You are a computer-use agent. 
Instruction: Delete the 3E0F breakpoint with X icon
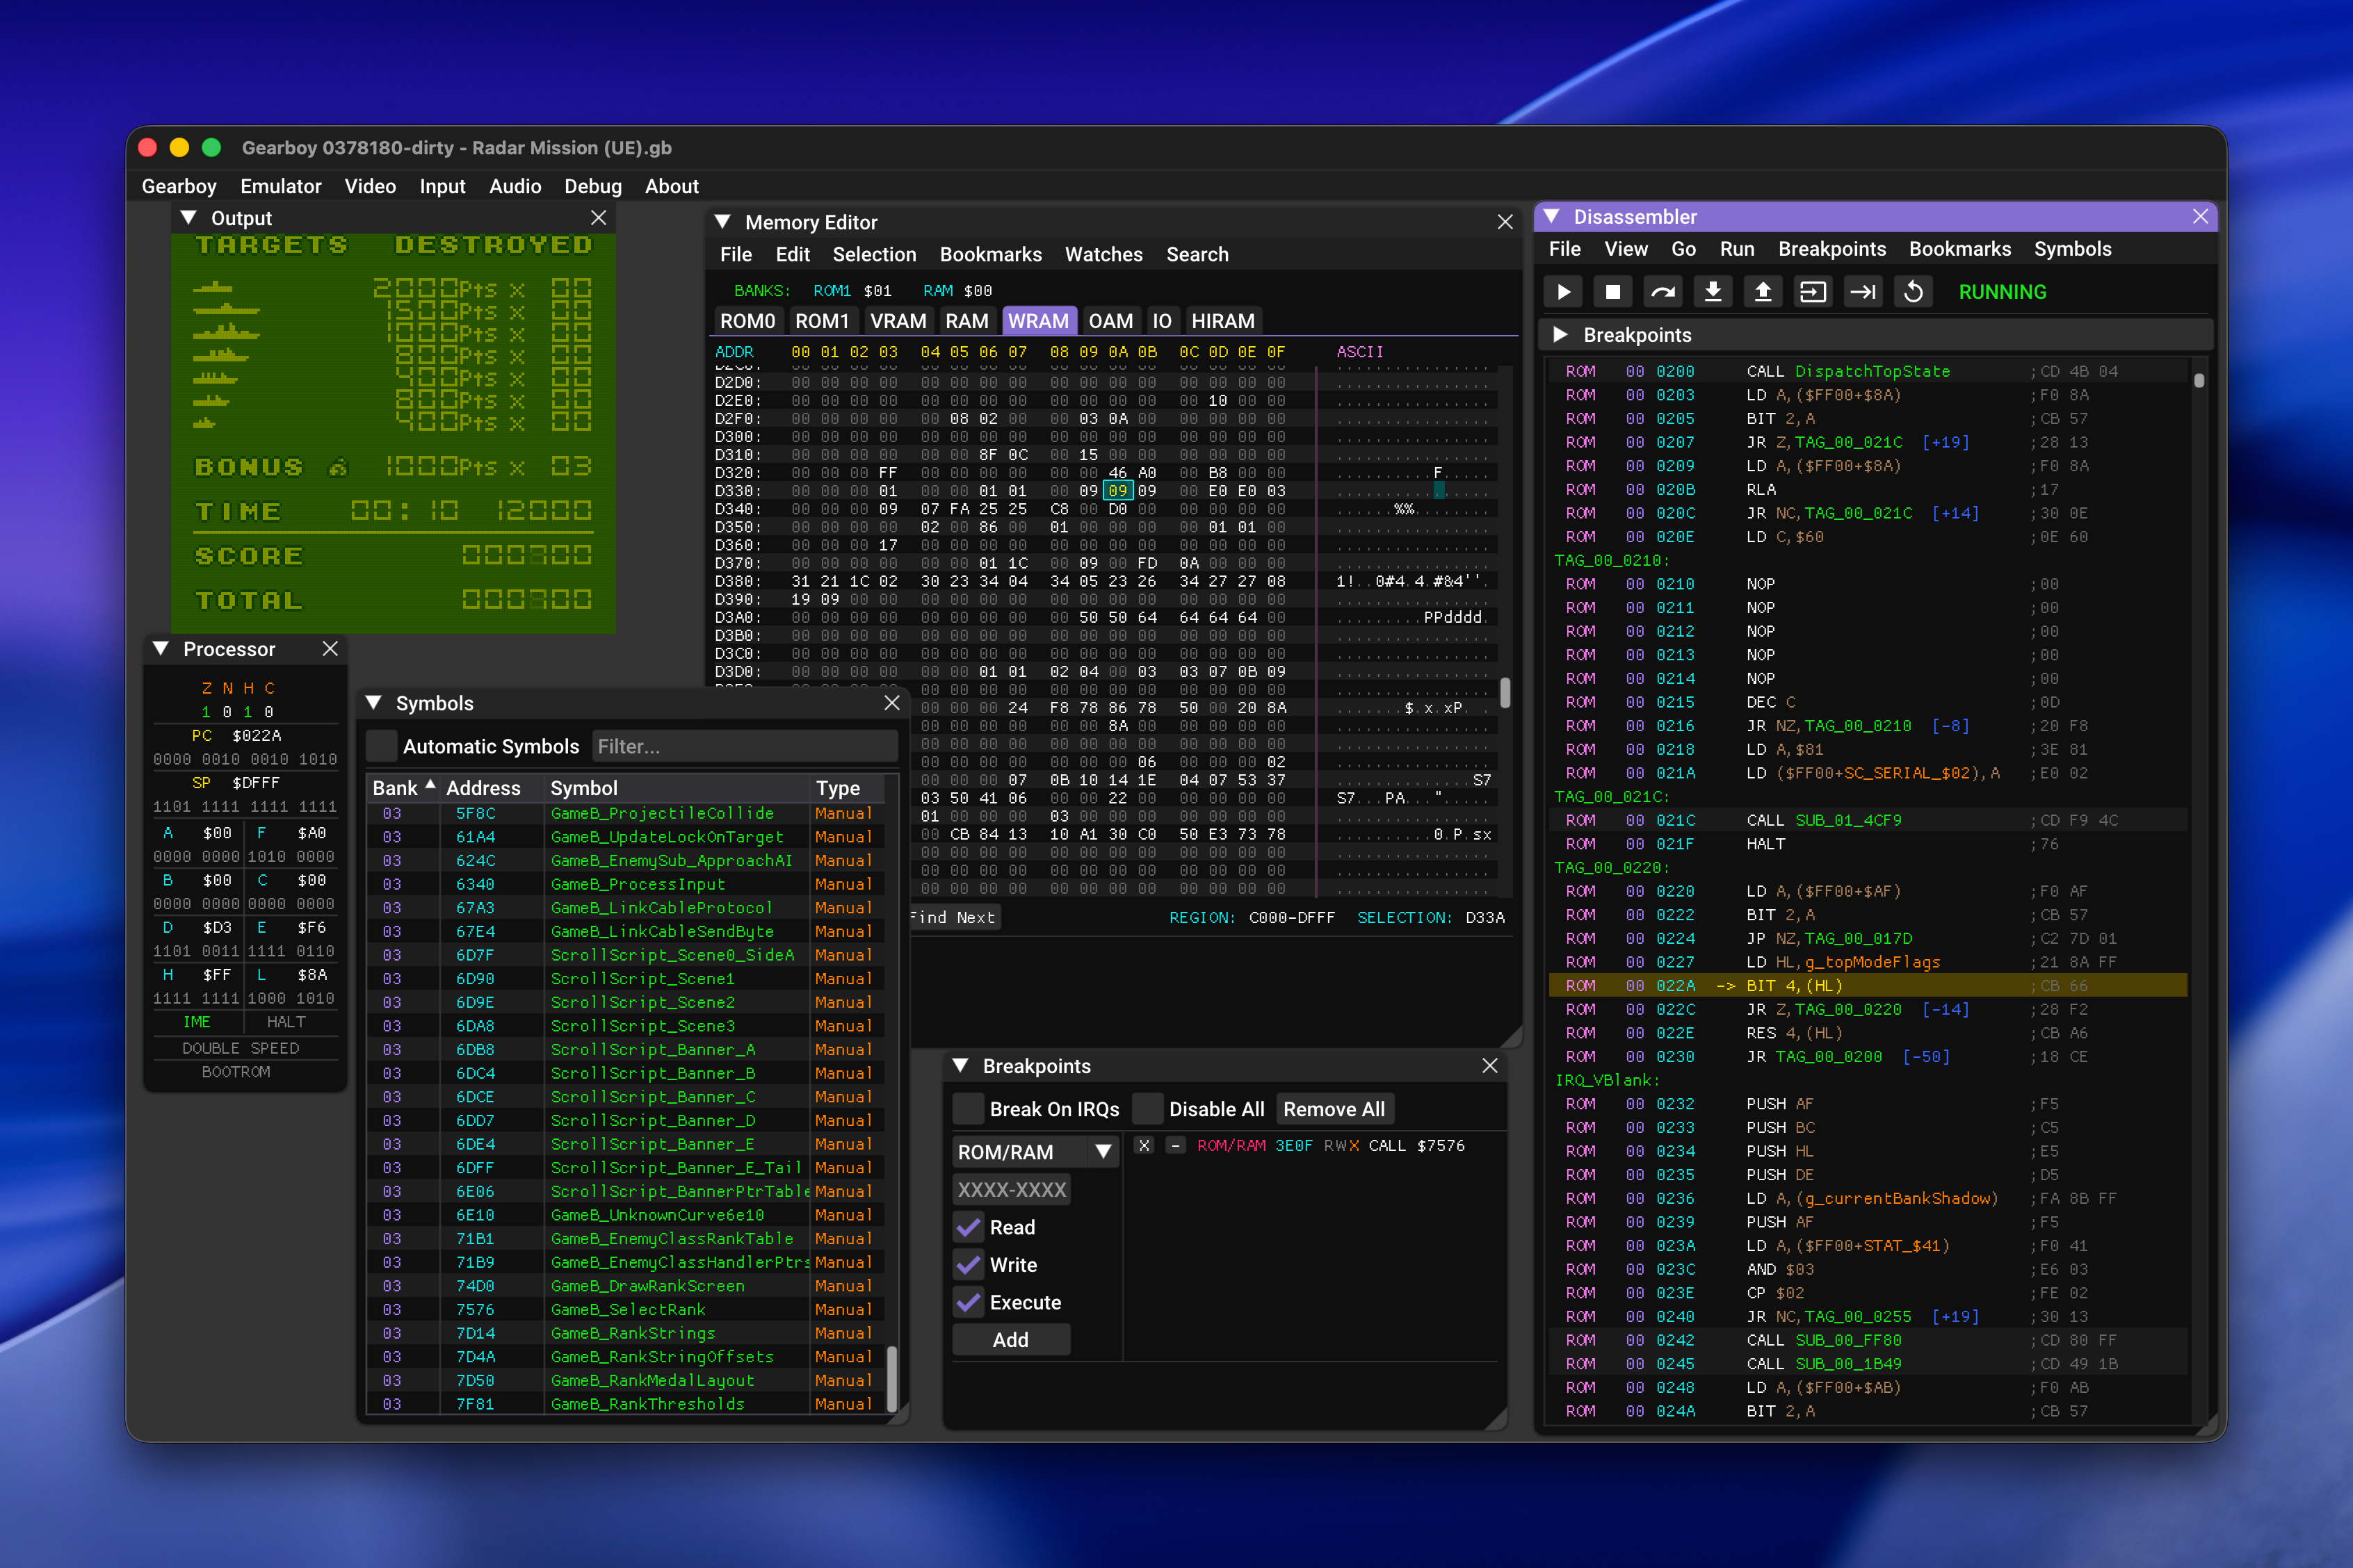tap(1145, 1145)
